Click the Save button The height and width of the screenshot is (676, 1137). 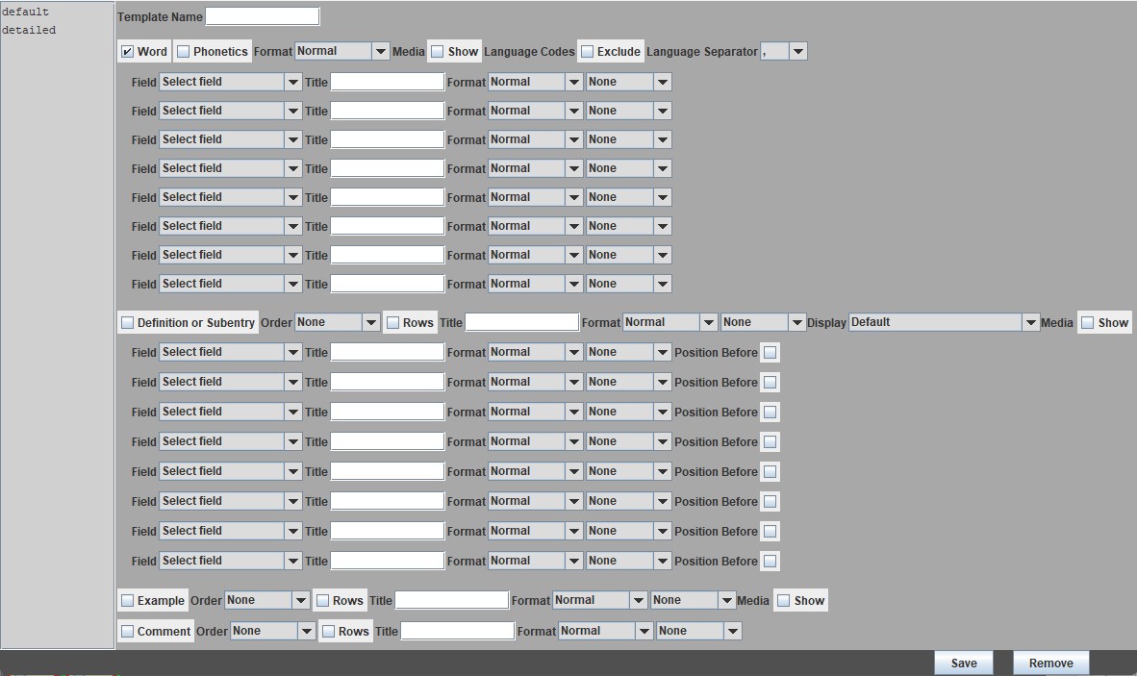coord(963,663)
